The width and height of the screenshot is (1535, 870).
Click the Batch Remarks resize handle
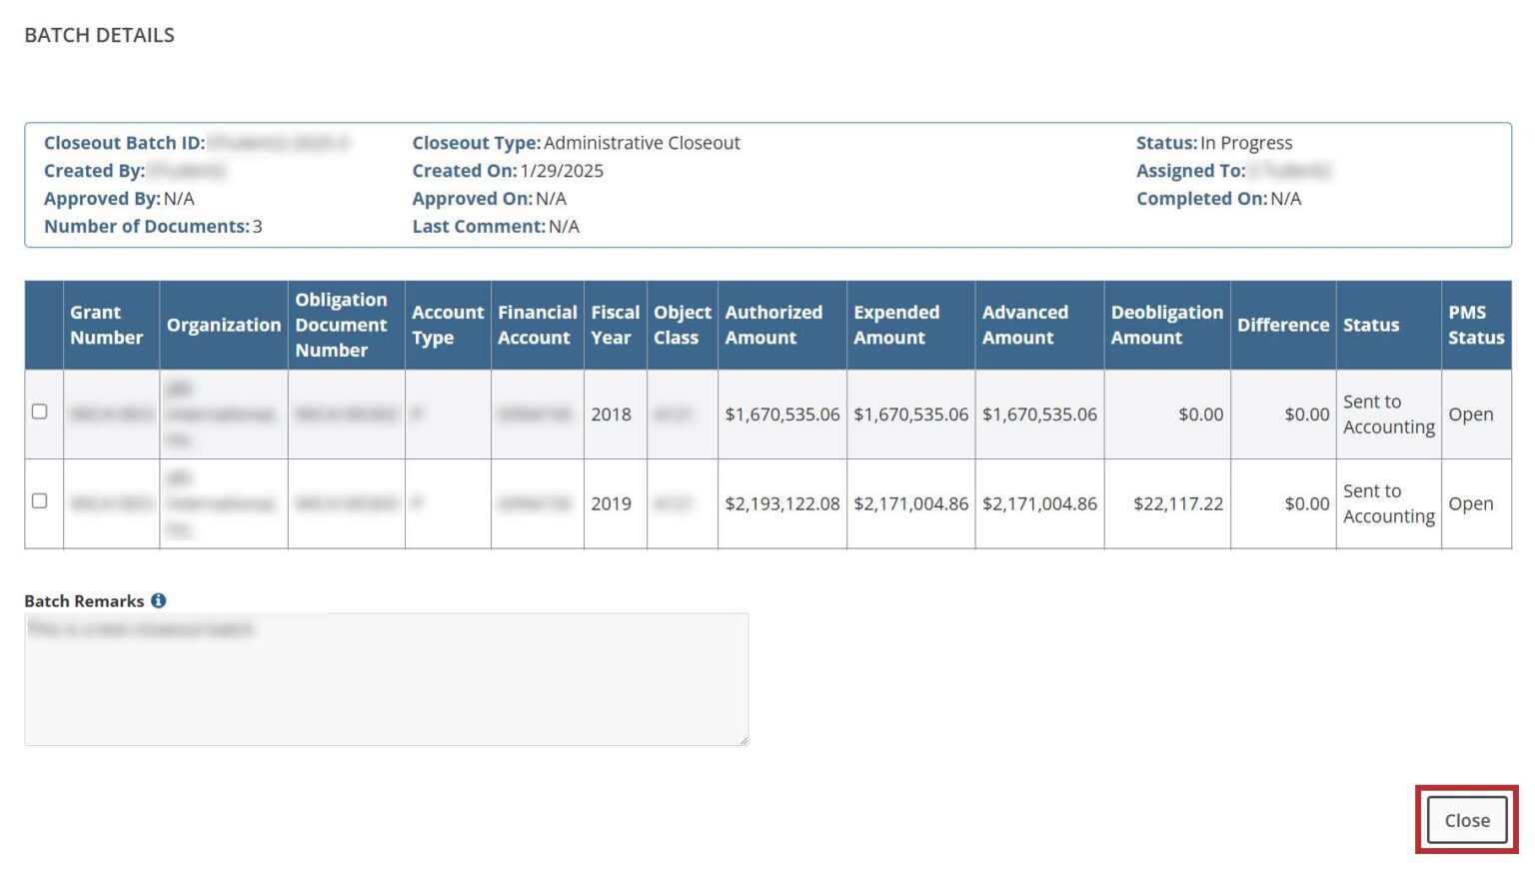point(744,740)
